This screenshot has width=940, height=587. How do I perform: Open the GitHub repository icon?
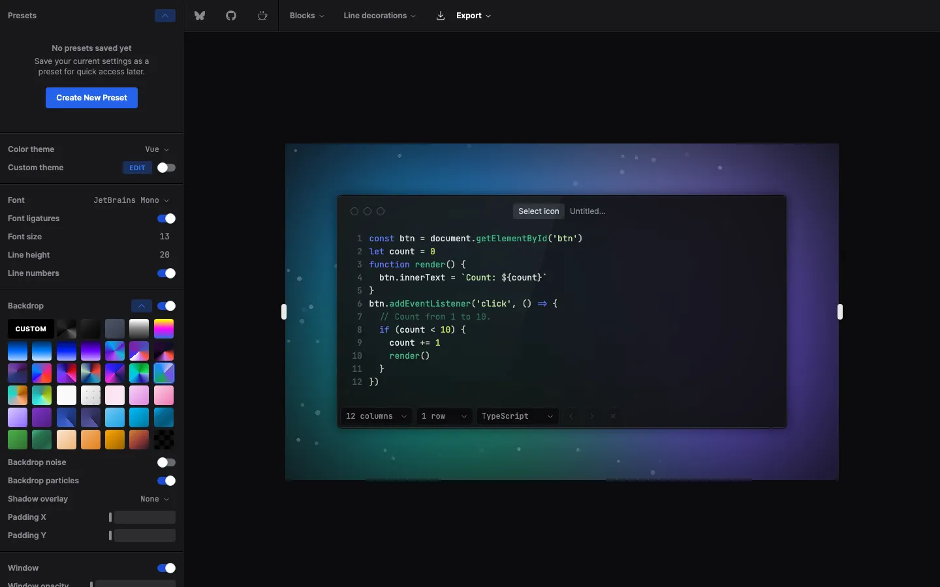[231, 16]
